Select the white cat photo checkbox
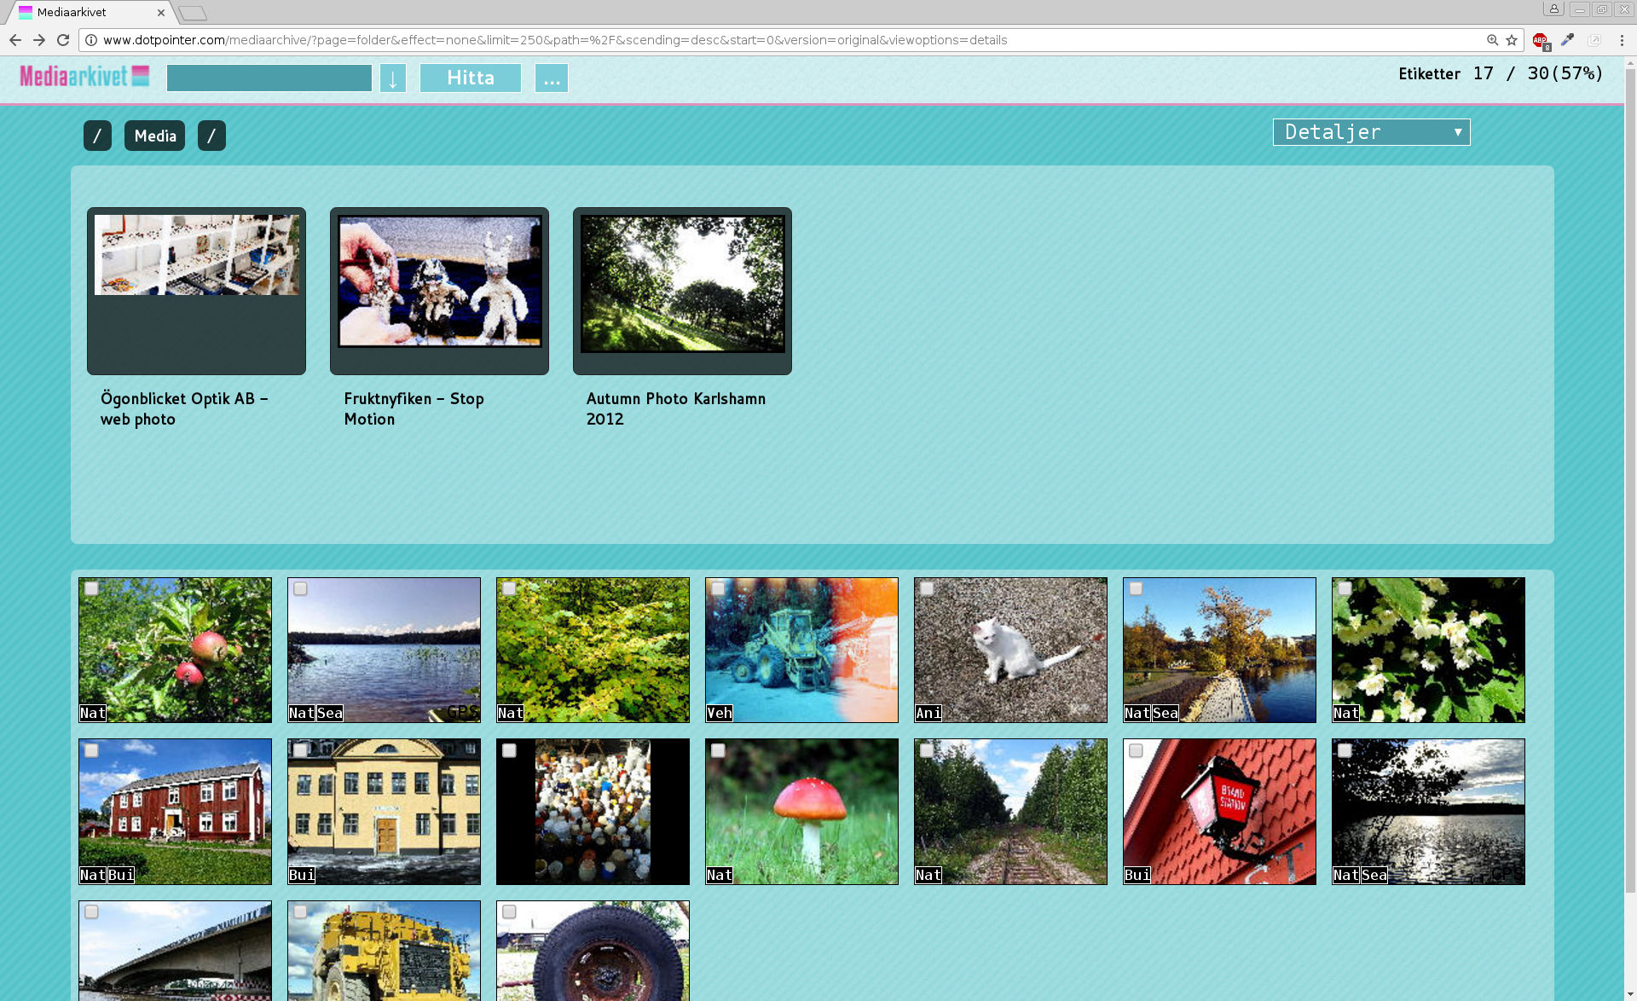The image size is (1637, 1001). tap(927, 588)
